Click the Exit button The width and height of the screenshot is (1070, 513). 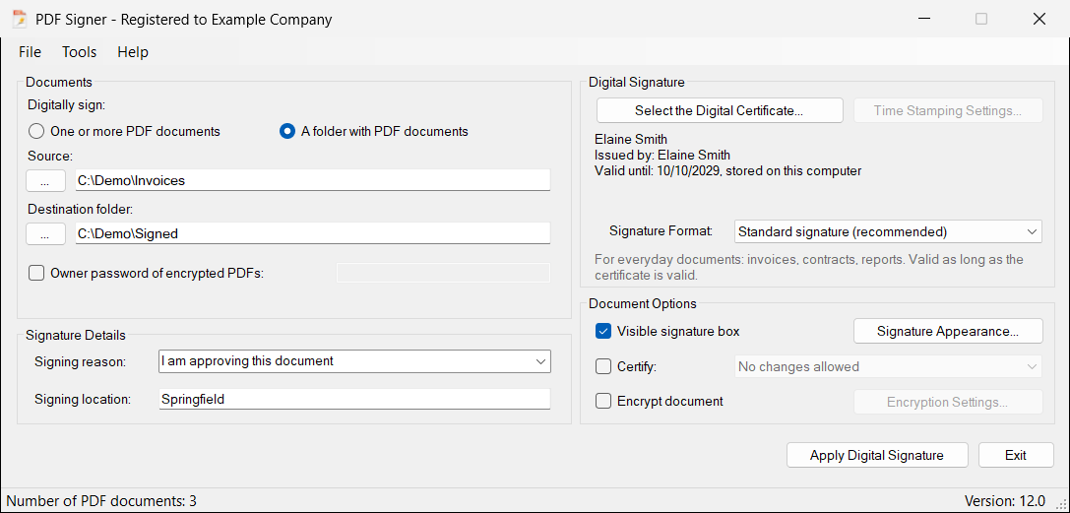[x=1016, y=455]
